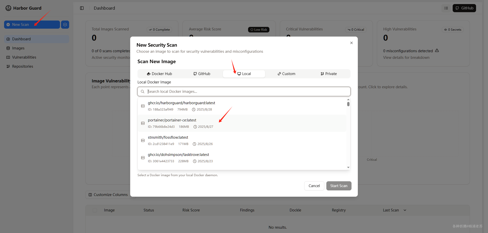Open the batch scan layers icon button
Viewport: 488px width, 233px height.
coord(65,25)
